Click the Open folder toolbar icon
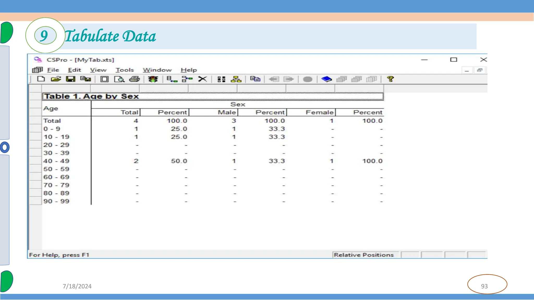Screen dimensions: 534x300 click(56, 79)
